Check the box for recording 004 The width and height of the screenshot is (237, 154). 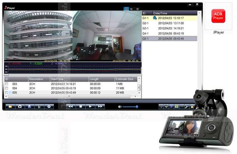pos(6,88)
